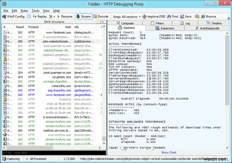Select the pixel.quantserve.com 204 session
232x163 pixels.
pyautogui.click(x=52, y=73)
